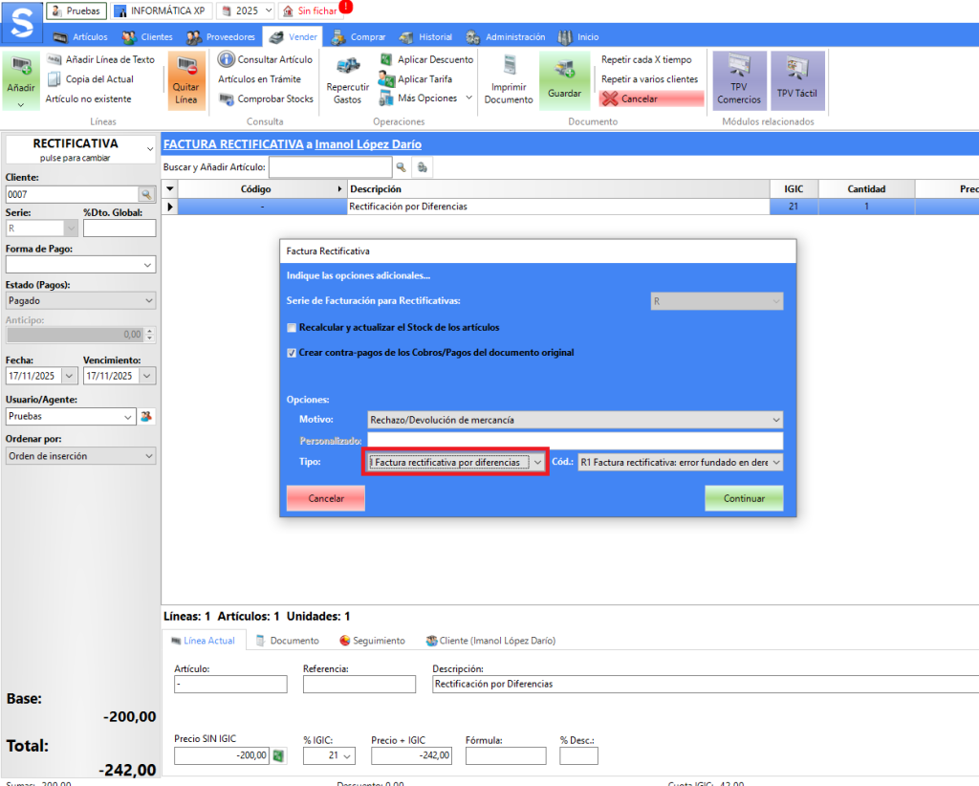
Task: Click the client search magnifier icon
Action: click(146, 194)
